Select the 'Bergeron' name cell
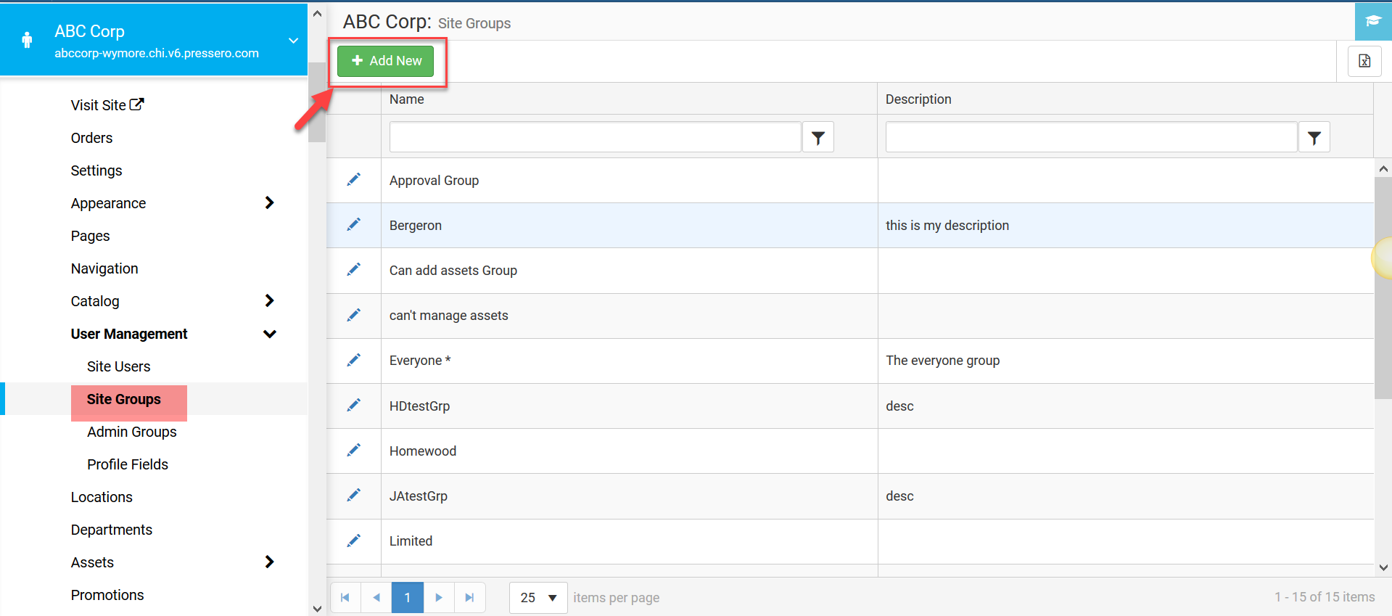The image size is (1392, 616). [629, 226]
